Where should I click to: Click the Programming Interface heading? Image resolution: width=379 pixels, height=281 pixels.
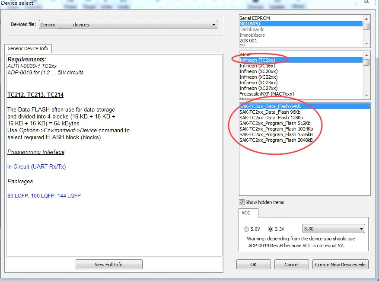pos(36,152)
